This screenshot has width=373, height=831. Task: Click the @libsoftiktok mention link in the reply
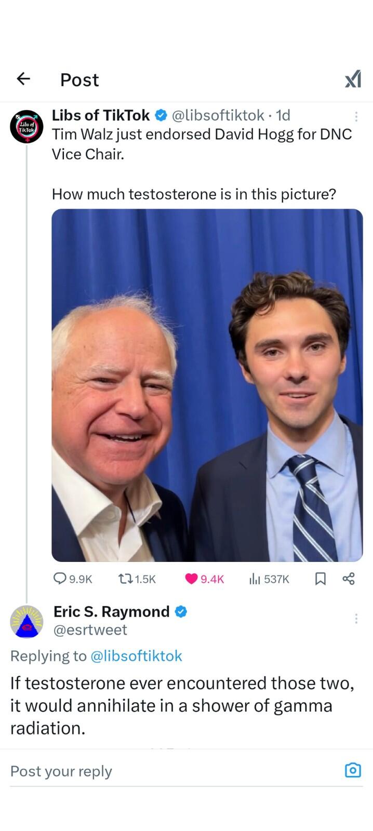(x=136, y=656)
